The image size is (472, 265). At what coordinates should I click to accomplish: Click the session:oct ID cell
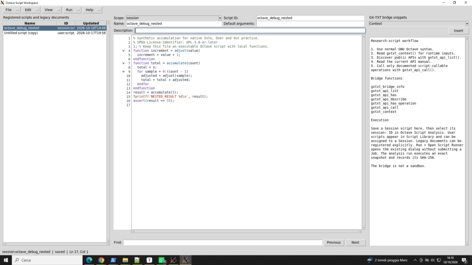tap(66, 28)
